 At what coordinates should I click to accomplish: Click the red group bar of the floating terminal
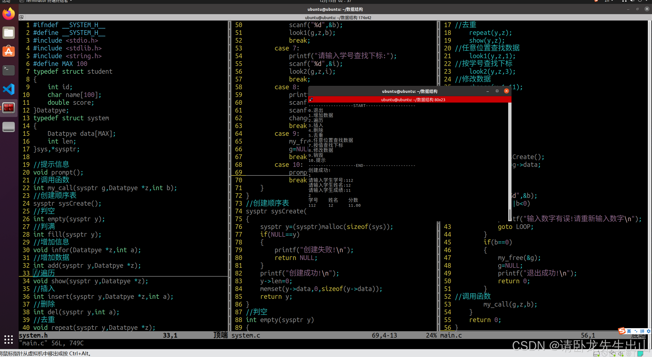click(x=413, y=100)
